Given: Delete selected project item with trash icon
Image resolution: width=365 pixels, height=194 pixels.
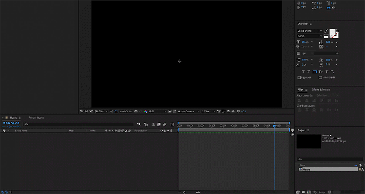Looking at the screenshot, I should click(329, 192).
